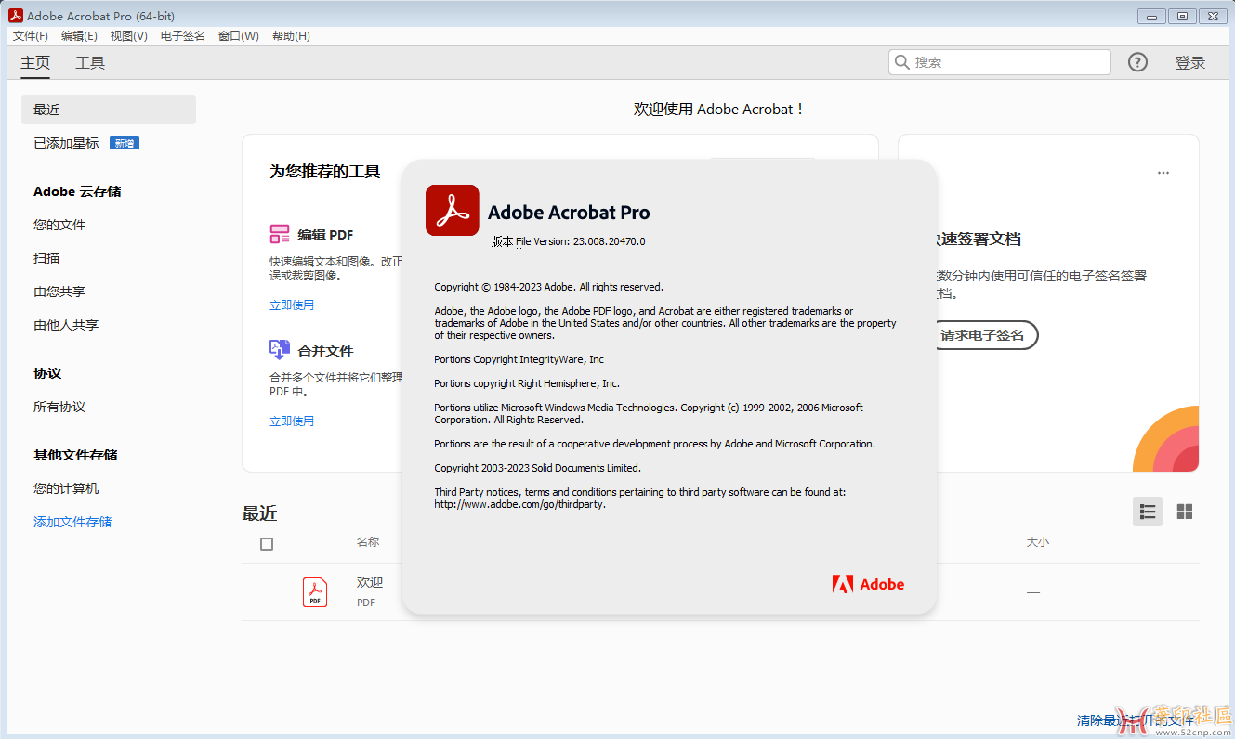
Task: Open the help question mark icon
Action: coord(1137,62)
